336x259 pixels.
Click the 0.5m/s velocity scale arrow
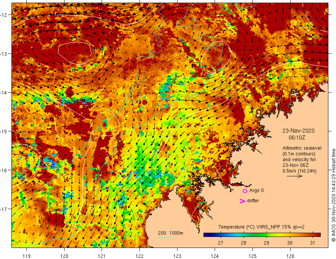point(294,176)
